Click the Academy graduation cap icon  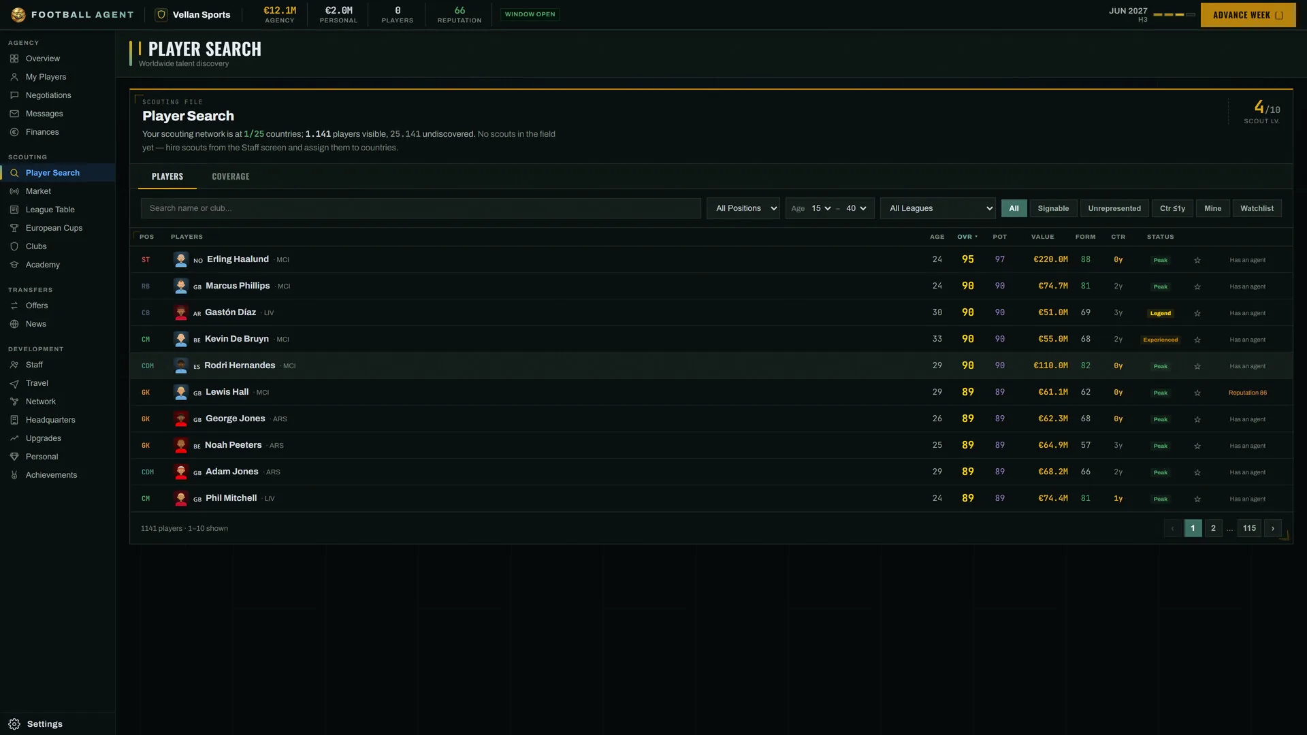pos(14,265)
